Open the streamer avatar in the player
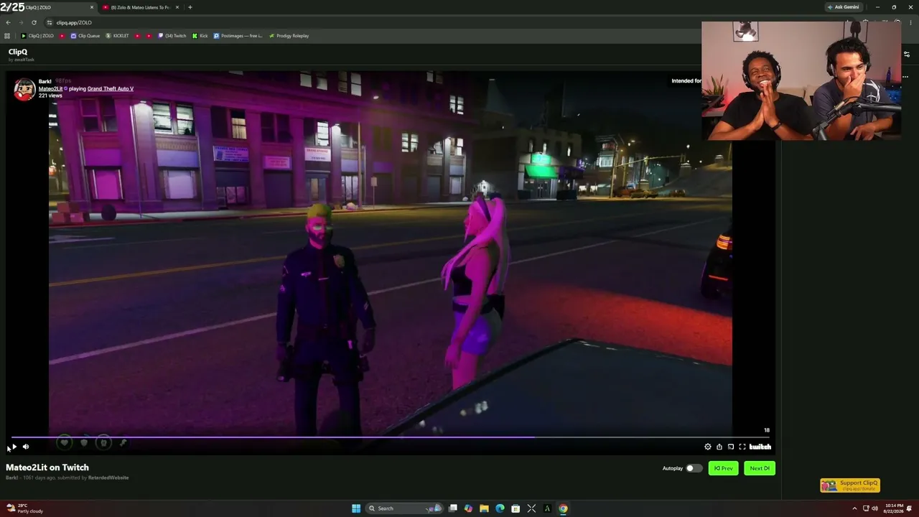 (24, 89)
